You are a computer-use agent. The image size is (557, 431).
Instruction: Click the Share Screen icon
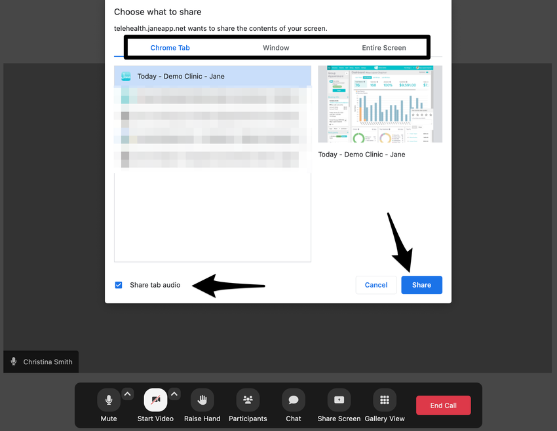[x=339, y=400]
